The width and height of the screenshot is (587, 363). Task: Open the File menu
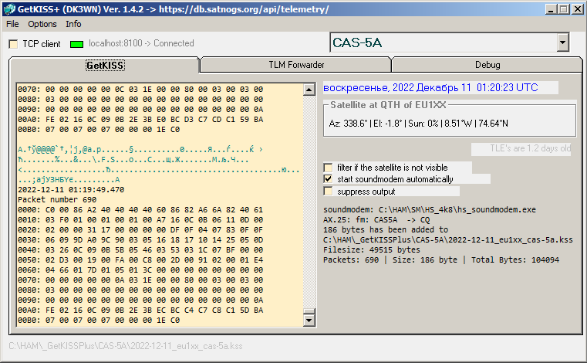[12, 24]
